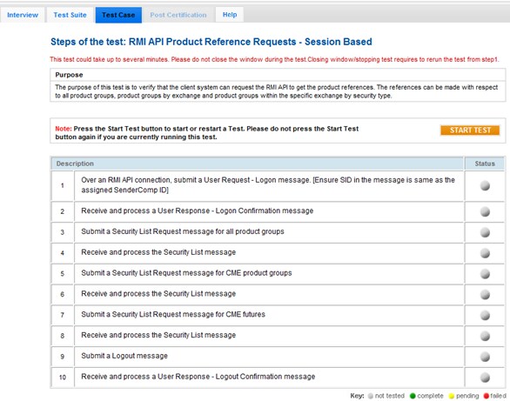Click the red 'failed' key icon
The image size is (510, 401).
click(x=487, y=396)
